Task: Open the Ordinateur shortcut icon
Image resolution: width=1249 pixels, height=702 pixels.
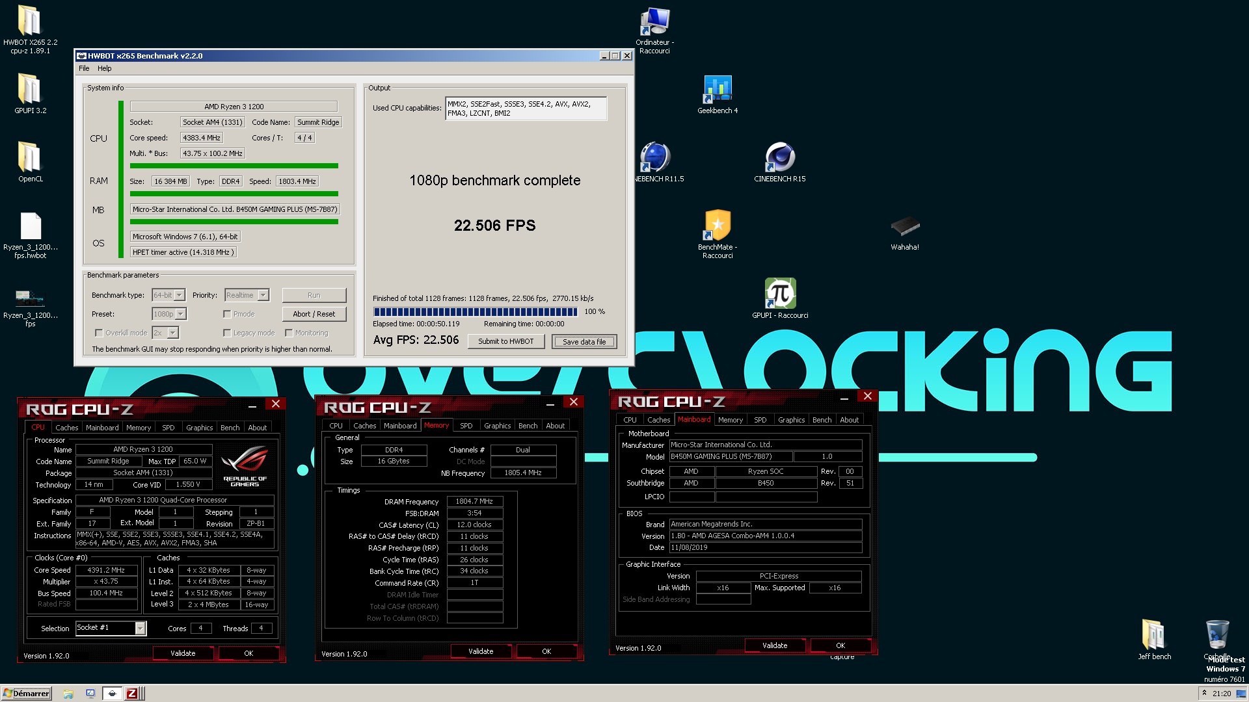Action: coord(654,21)
